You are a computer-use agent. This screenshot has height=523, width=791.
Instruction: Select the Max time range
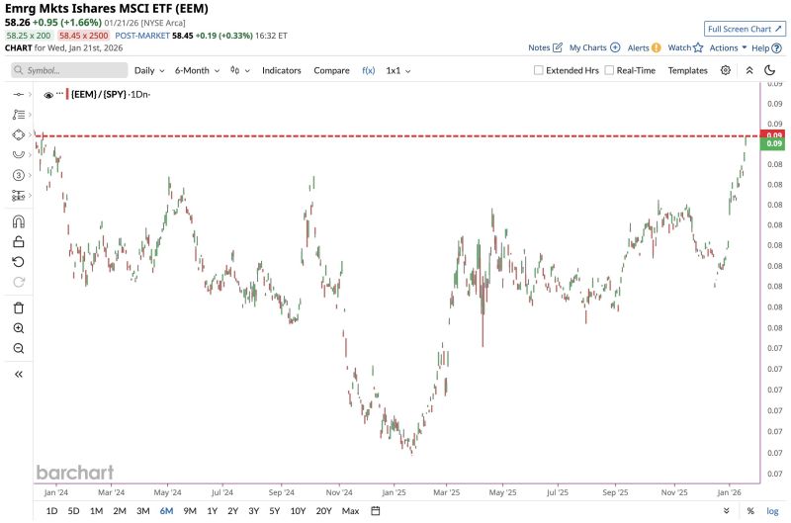(x=351, y=511)
